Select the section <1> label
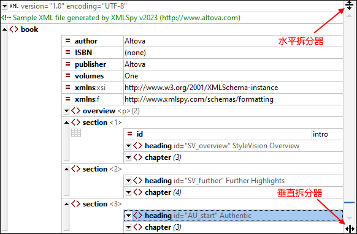357x234 pixels. [102, 123]
